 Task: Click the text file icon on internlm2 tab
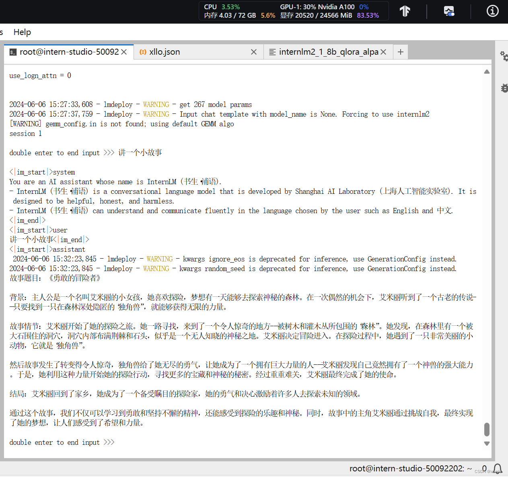(x=272, y=52)
